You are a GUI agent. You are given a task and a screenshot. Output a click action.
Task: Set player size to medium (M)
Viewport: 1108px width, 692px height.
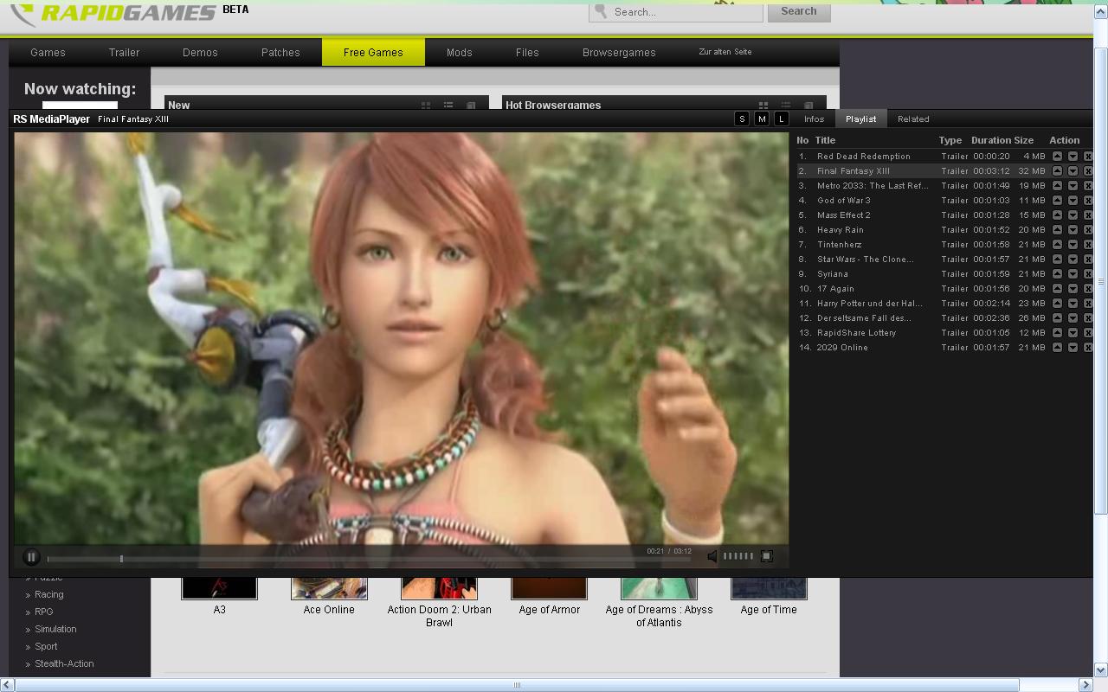[x=762, y=119]
